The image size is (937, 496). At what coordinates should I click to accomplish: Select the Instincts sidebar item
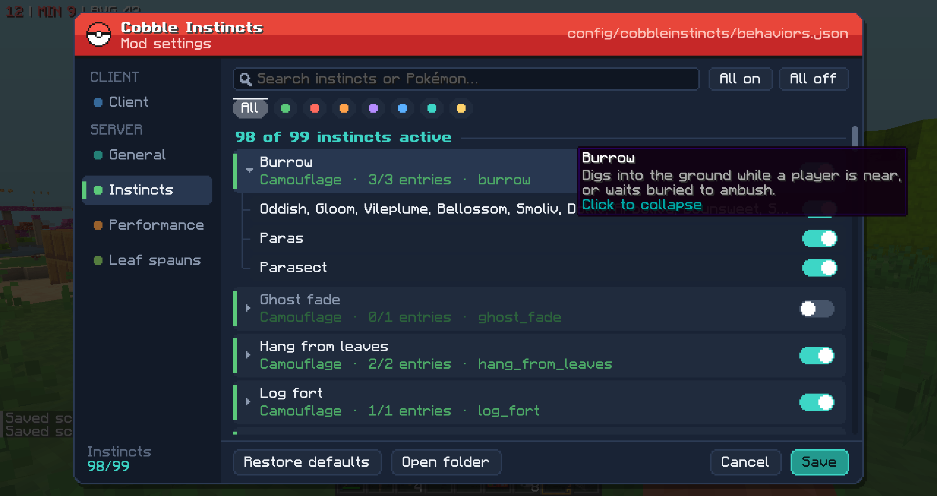(x=147, y=190)
